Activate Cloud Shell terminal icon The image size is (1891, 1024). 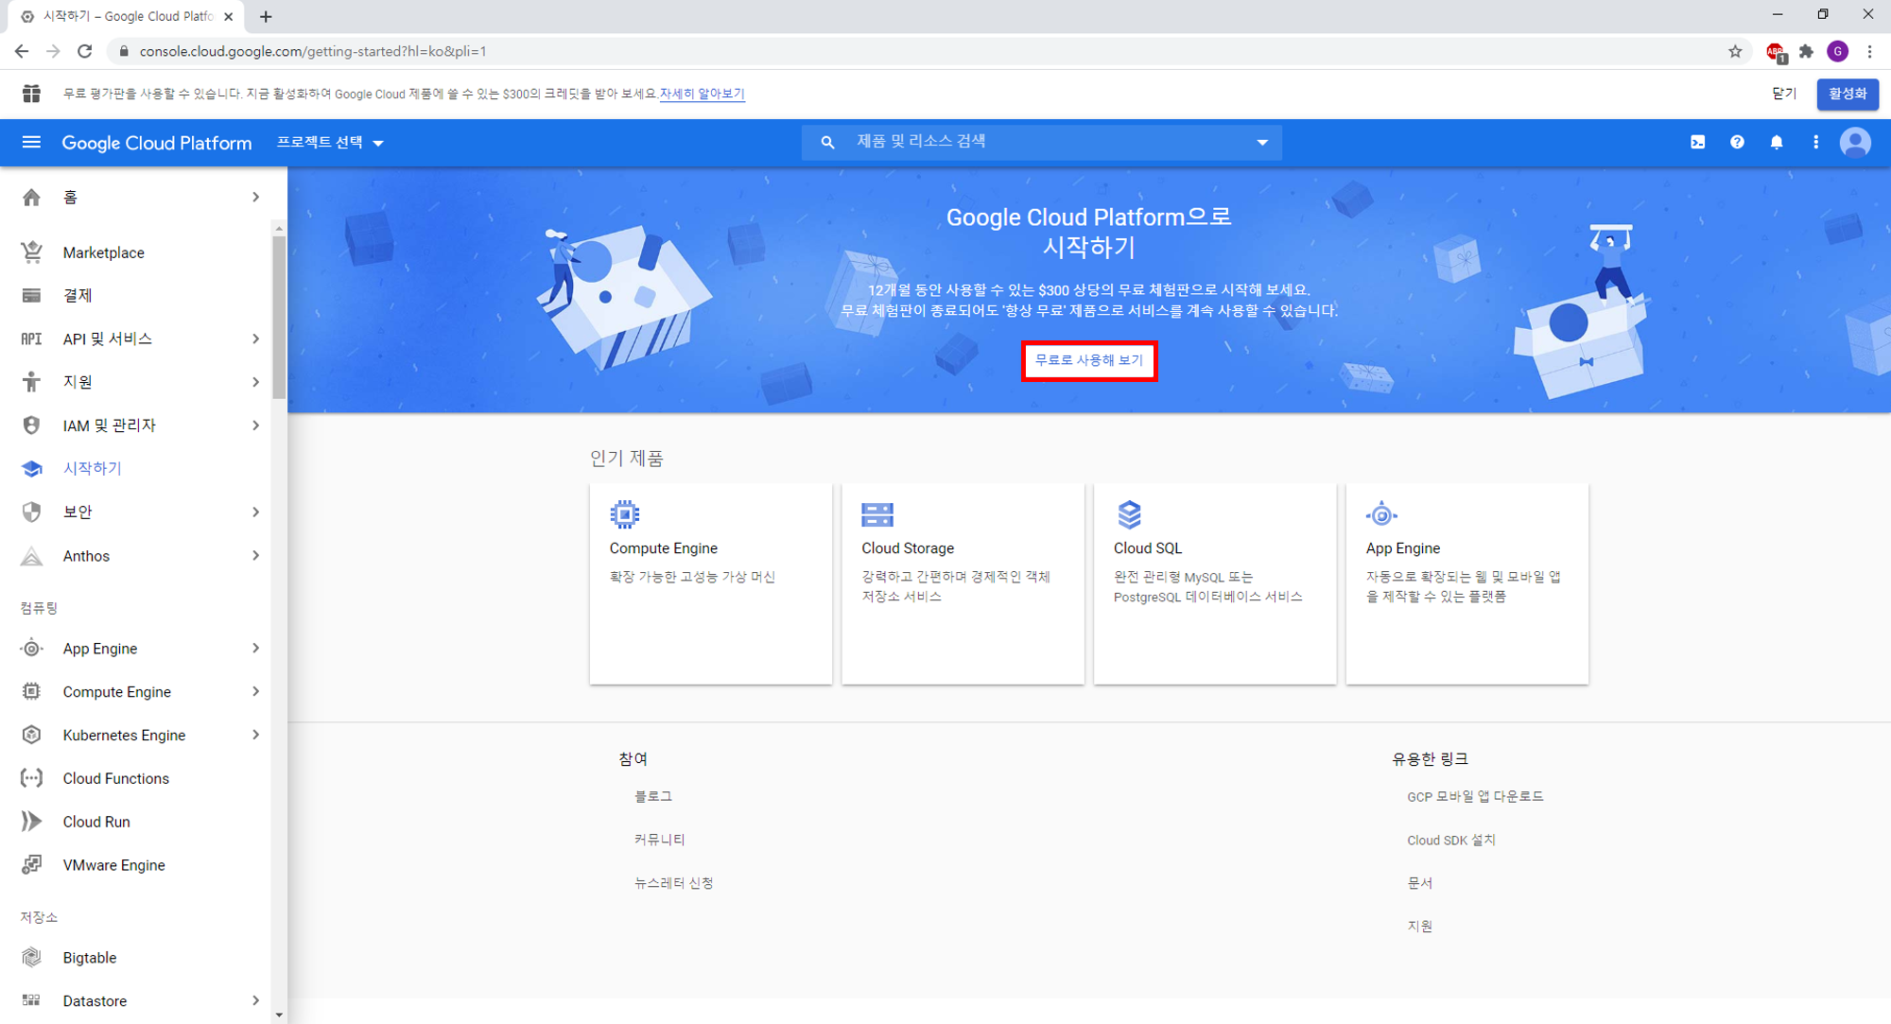coord(1697,143)
